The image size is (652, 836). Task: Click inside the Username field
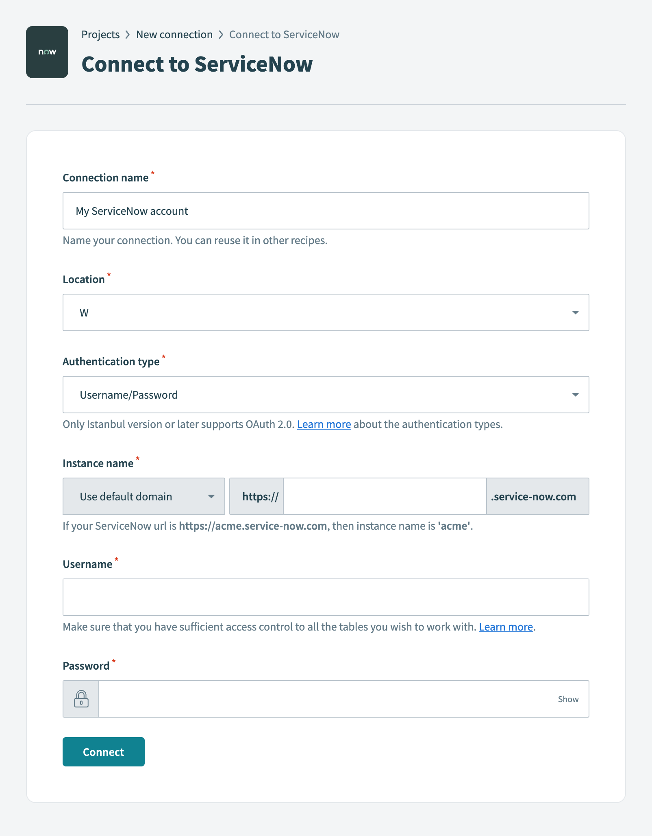click(x=325, y=597)
